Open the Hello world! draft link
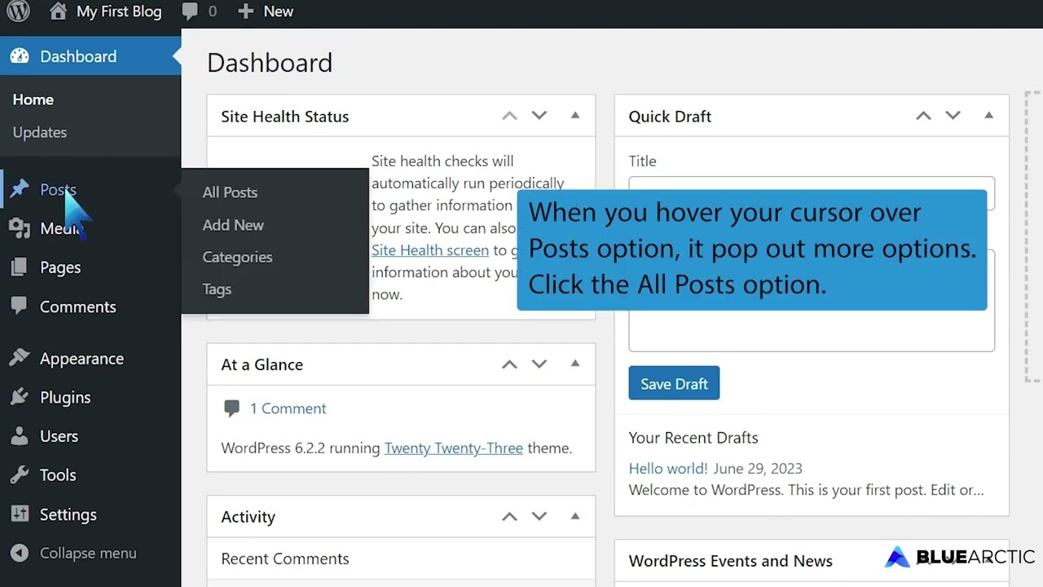The height and width of the screenshot is (587, 1043). pos(668,468)
